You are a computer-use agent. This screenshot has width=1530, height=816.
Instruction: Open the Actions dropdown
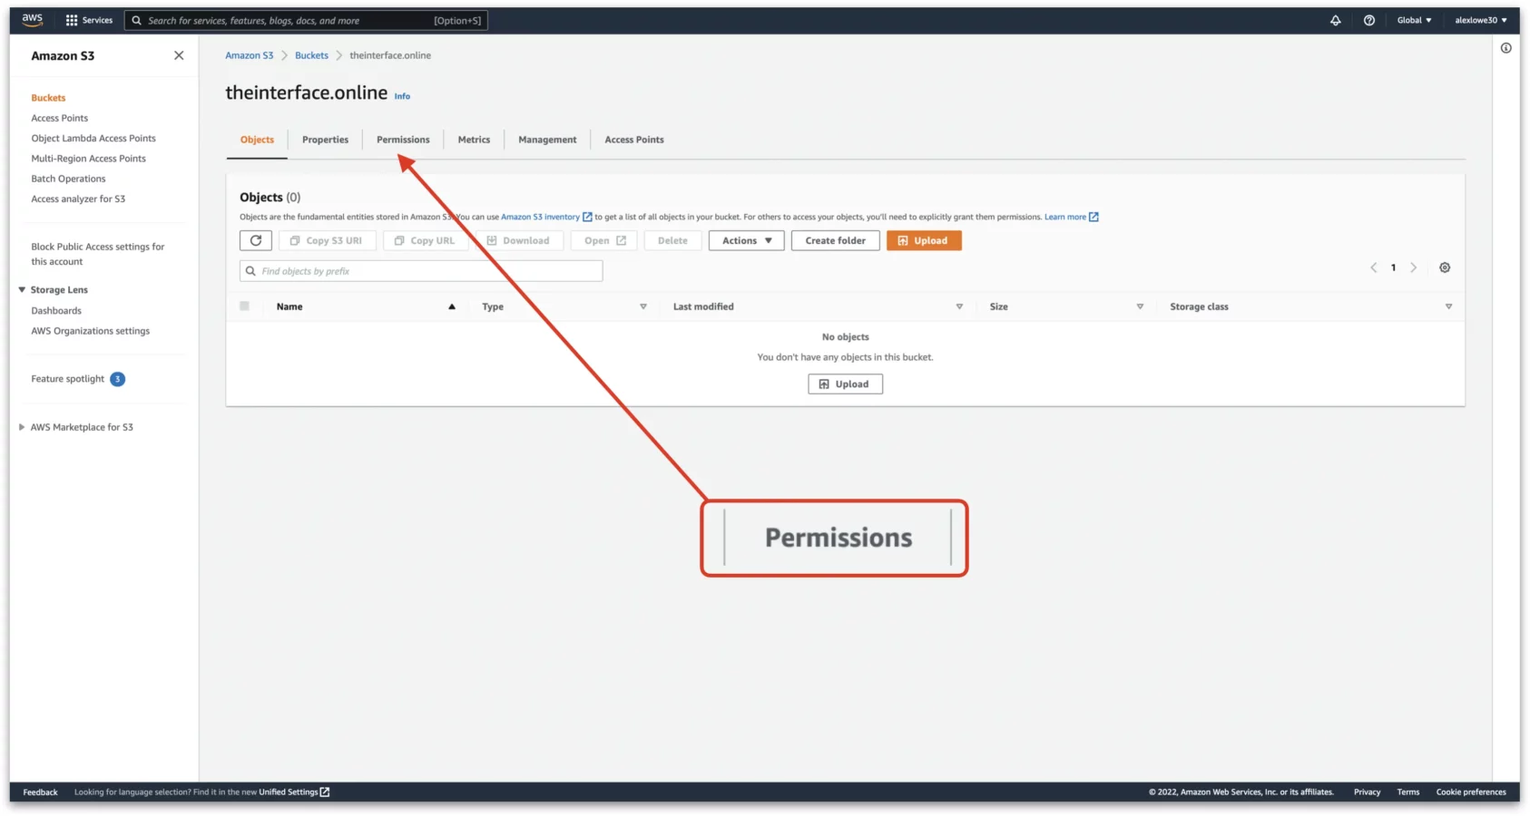point(746,240)
